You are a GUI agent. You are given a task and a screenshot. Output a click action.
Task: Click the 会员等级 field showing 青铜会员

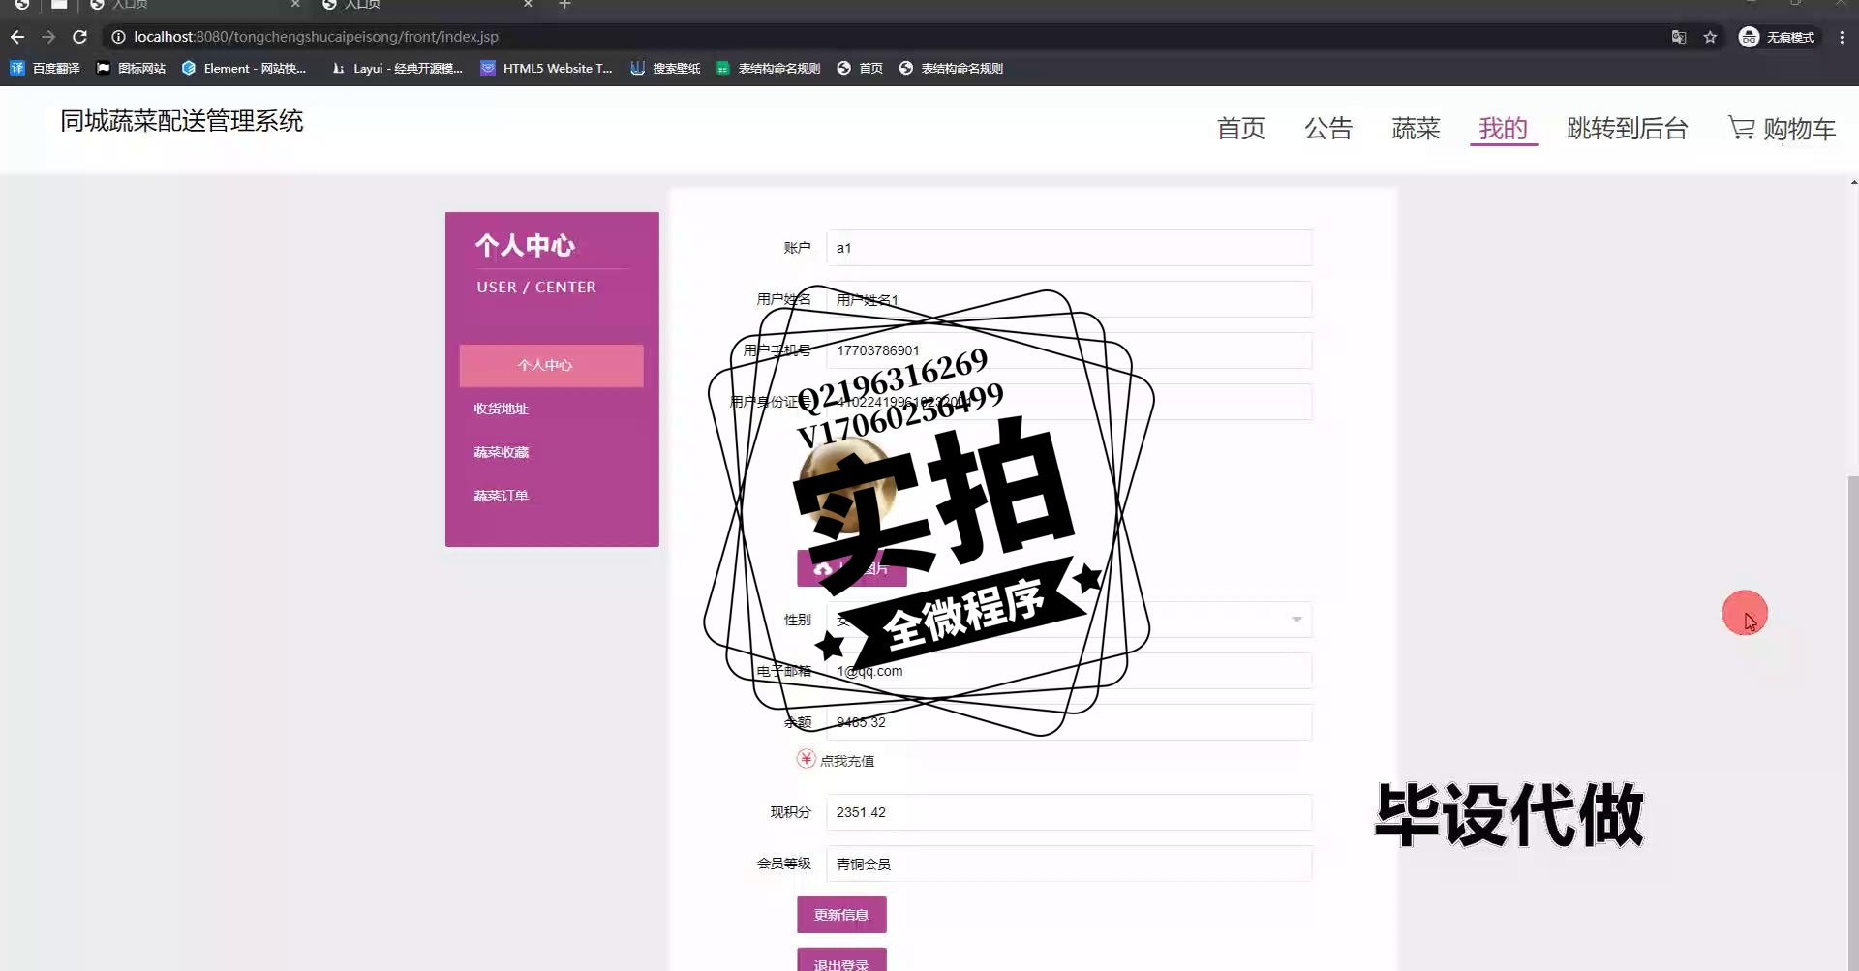[x=1069, y=864]
